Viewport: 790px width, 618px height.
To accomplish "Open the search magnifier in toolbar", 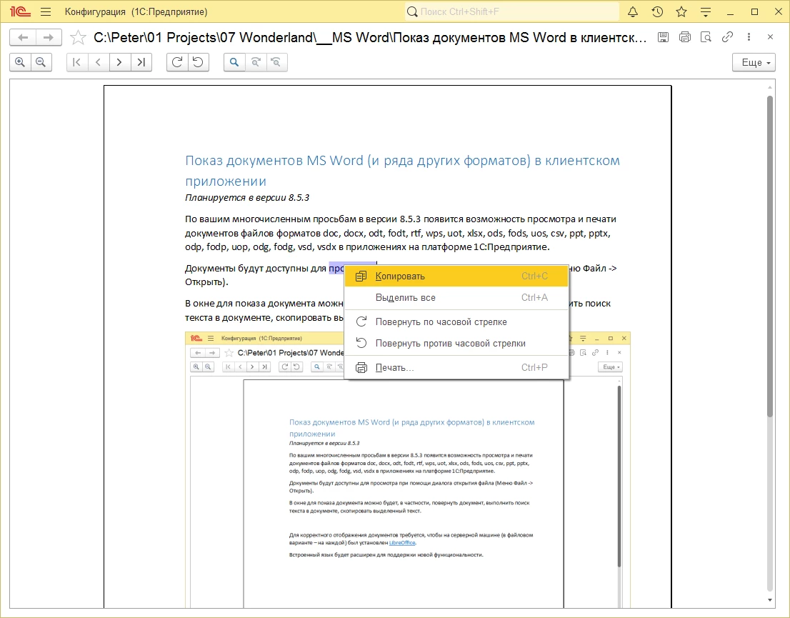I will [x=234, y=62].
